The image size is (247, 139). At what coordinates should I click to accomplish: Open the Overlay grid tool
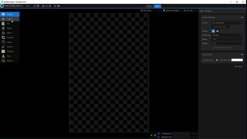10,51
